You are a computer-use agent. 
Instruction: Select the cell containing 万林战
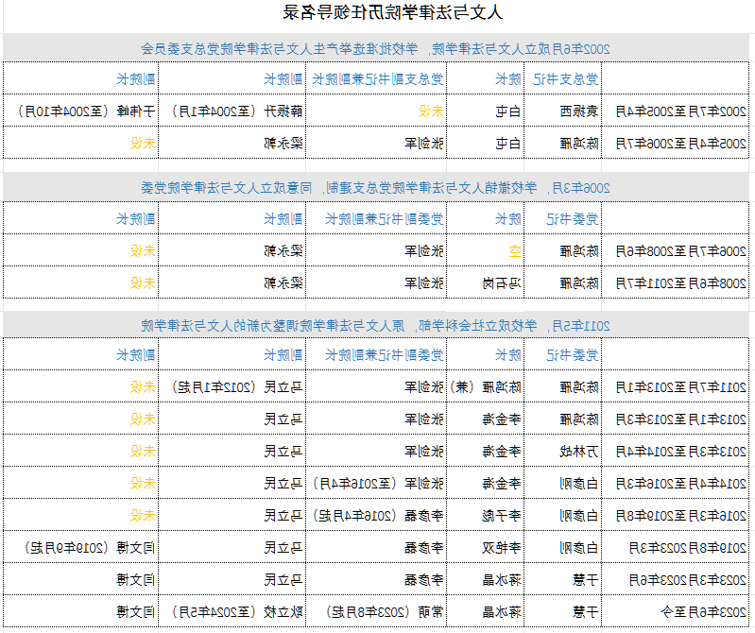(562, 451)
